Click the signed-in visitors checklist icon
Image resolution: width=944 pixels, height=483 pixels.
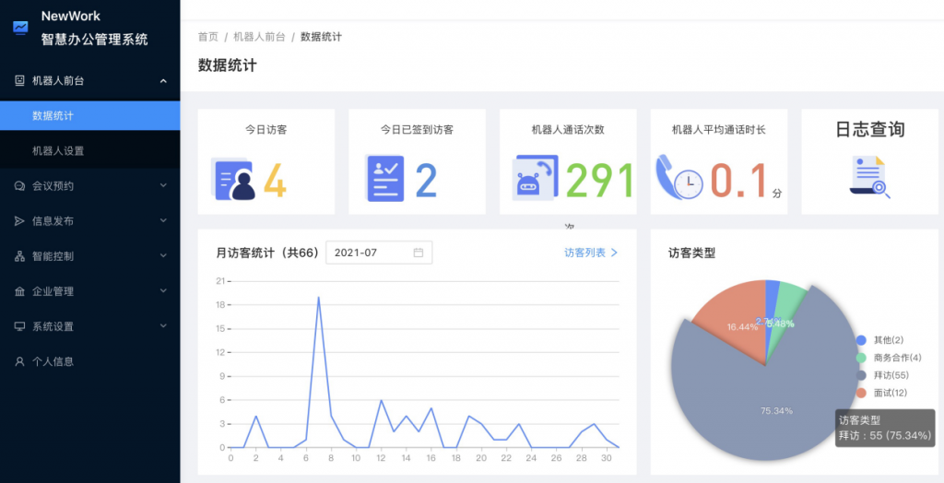point(384,179)
